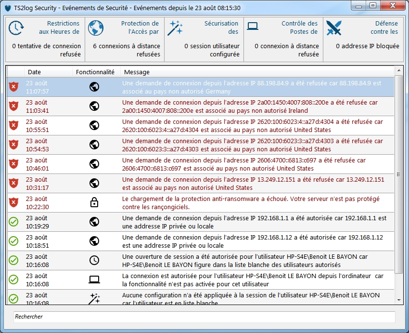Click red shield icon on 10:31:17 event
Viewport: 409px width, 333px height.
tap(13, 183)
